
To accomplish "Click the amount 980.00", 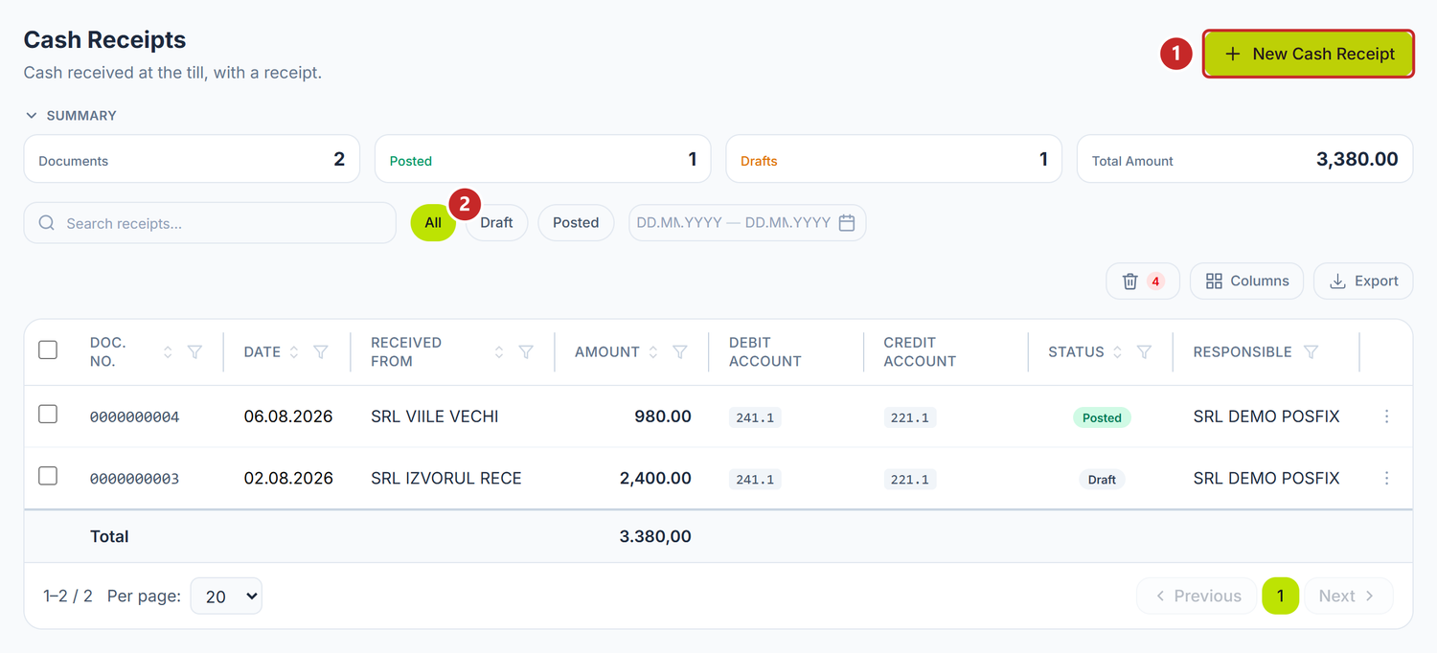I will pyautogui.click(x=663, y=417).
